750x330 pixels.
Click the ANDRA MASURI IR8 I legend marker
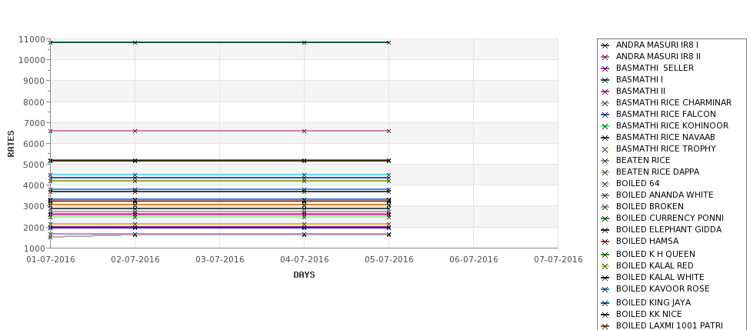(x=605, y=45)
